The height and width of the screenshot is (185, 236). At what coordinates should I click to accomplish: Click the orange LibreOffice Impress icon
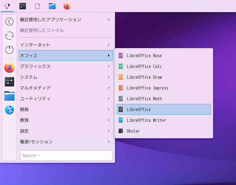click(x=121, y=88)
